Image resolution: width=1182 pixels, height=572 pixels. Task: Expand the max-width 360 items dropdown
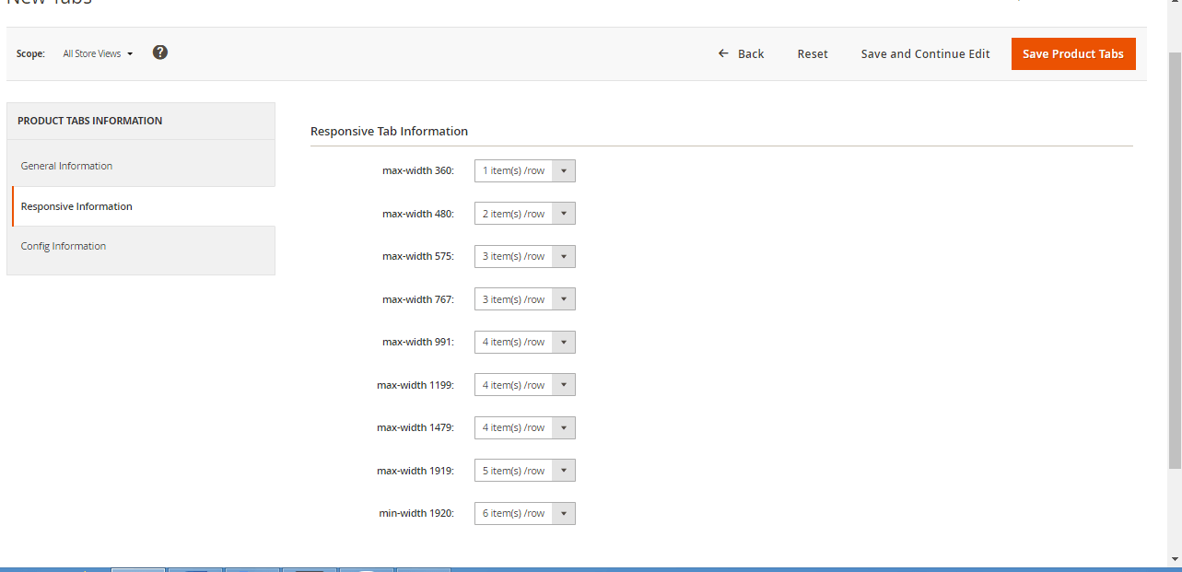point(524,170)
